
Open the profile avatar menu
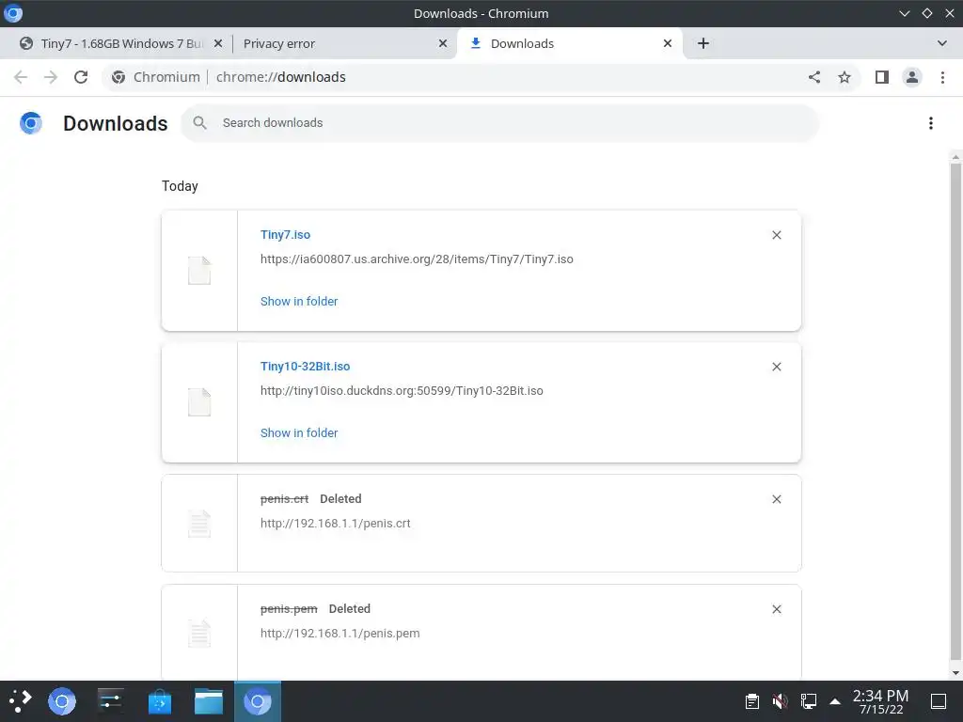tap(912, 77)
